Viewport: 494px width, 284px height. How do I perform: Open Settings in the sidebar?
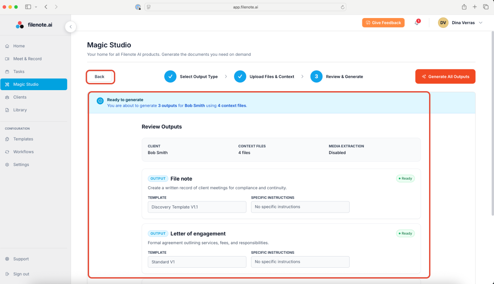click(x=34, y=165)
